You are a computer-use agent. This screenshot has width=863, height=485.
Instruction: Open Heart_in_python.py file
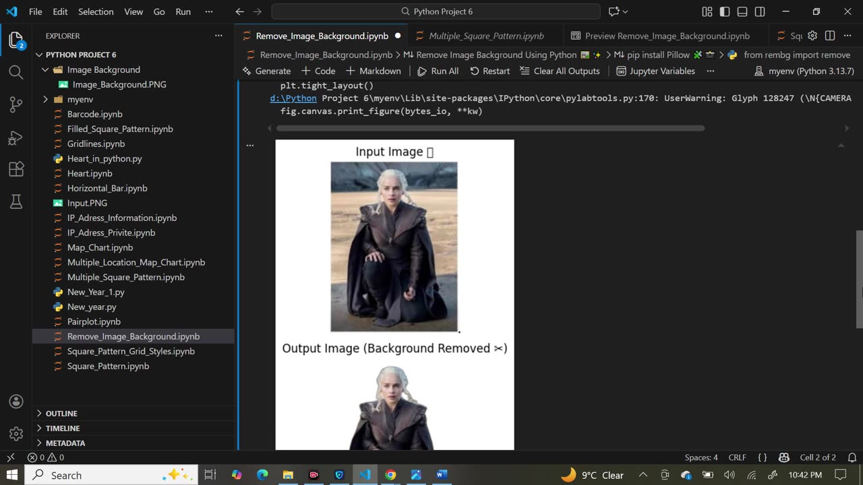(x=133, y=158)
